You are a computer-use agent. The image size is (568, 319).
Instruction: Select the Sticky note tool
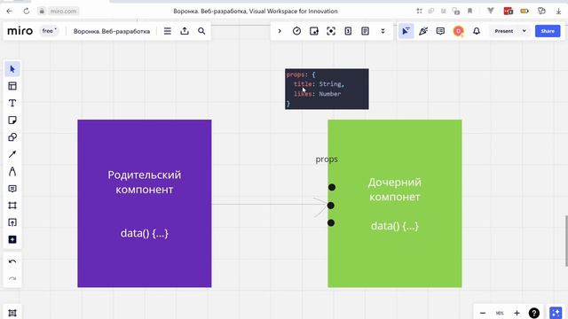click(x=12, y=121)
